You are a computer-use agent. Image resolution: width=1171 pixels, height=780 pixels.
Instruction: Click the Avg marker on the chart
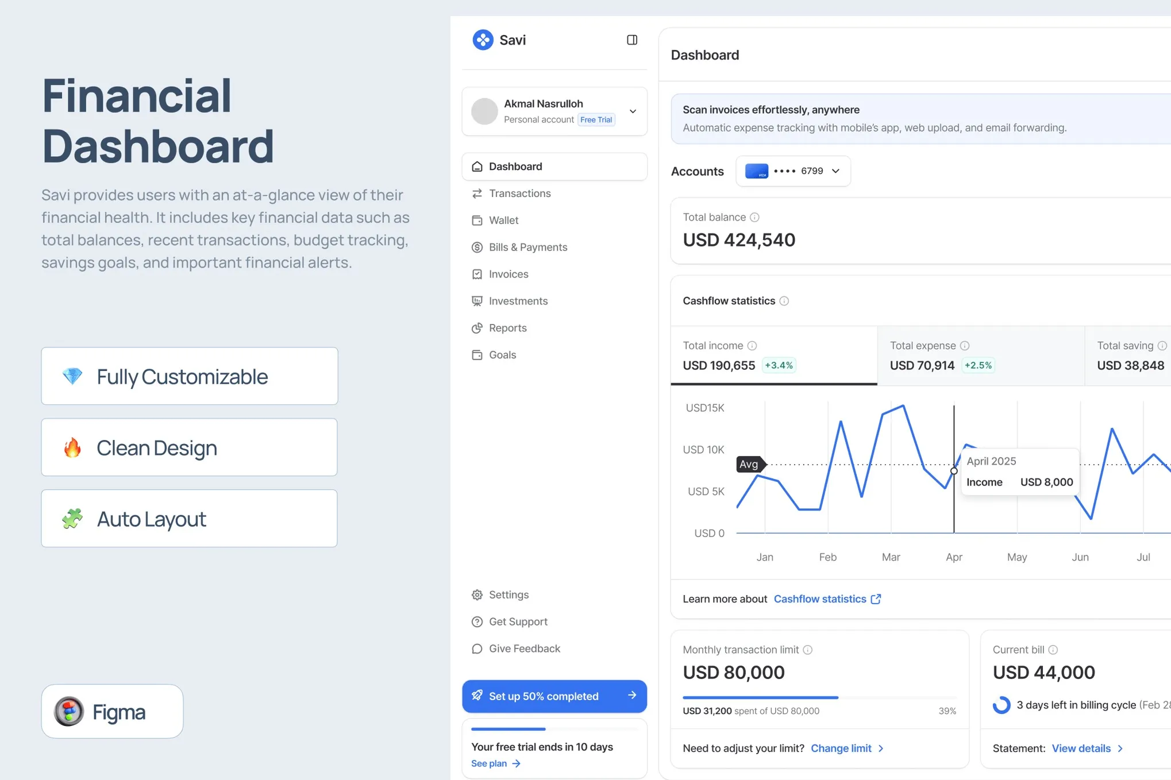click(x=750, y=464)
